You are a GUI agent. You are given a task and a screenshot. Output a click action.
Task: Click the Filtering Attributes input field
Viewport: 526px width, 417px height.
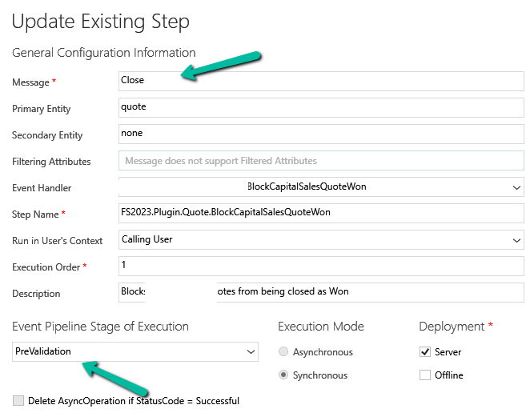(x=320, y=161)
